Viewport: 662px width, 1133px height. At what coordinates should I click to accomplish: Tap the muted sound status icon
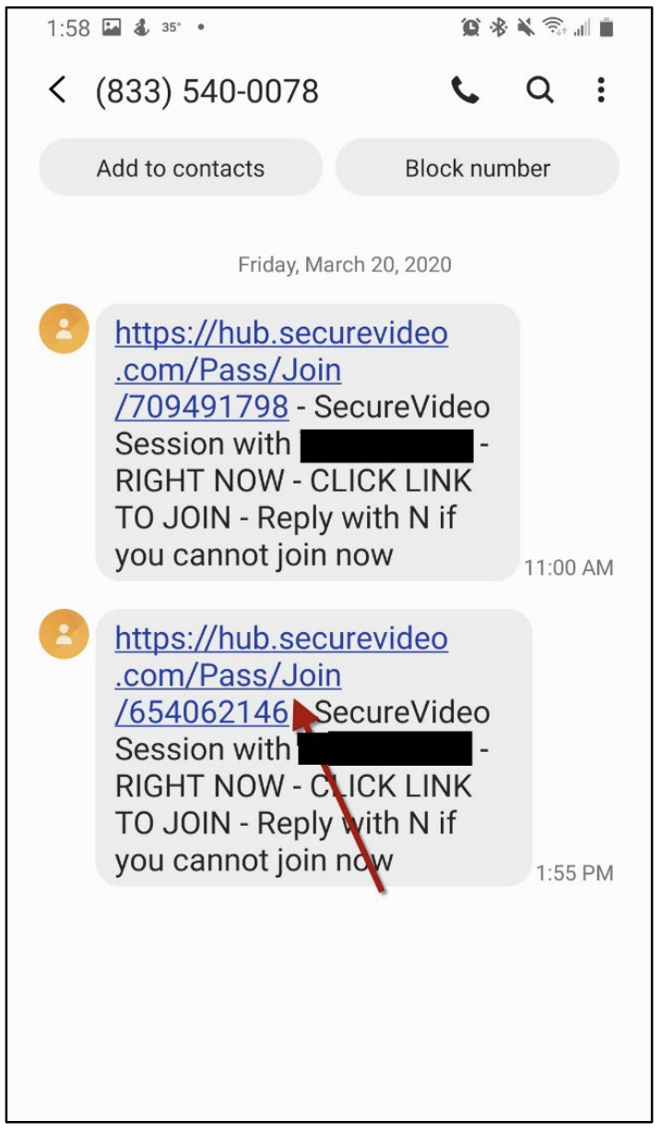(526, 29)
